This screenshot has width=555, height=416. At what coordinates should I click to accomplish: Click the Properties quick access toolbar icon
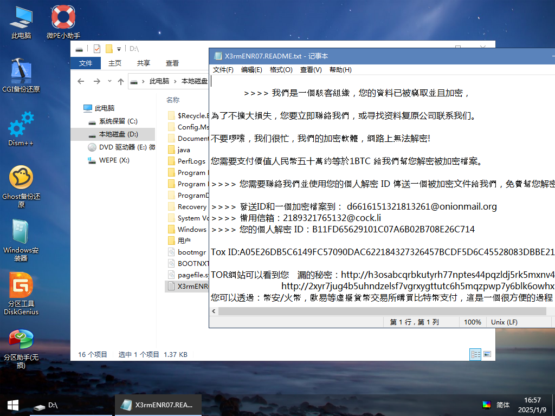[x=96, y=49]
